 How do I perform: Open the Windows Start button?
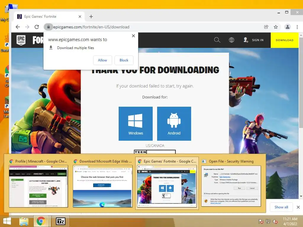coord(7,221)
